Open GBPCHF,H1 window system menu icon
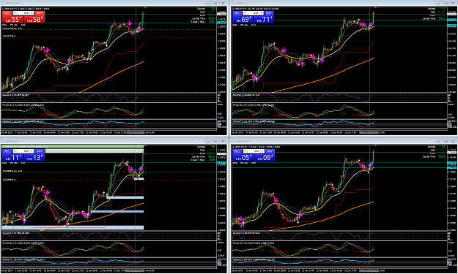 [3, 3]
